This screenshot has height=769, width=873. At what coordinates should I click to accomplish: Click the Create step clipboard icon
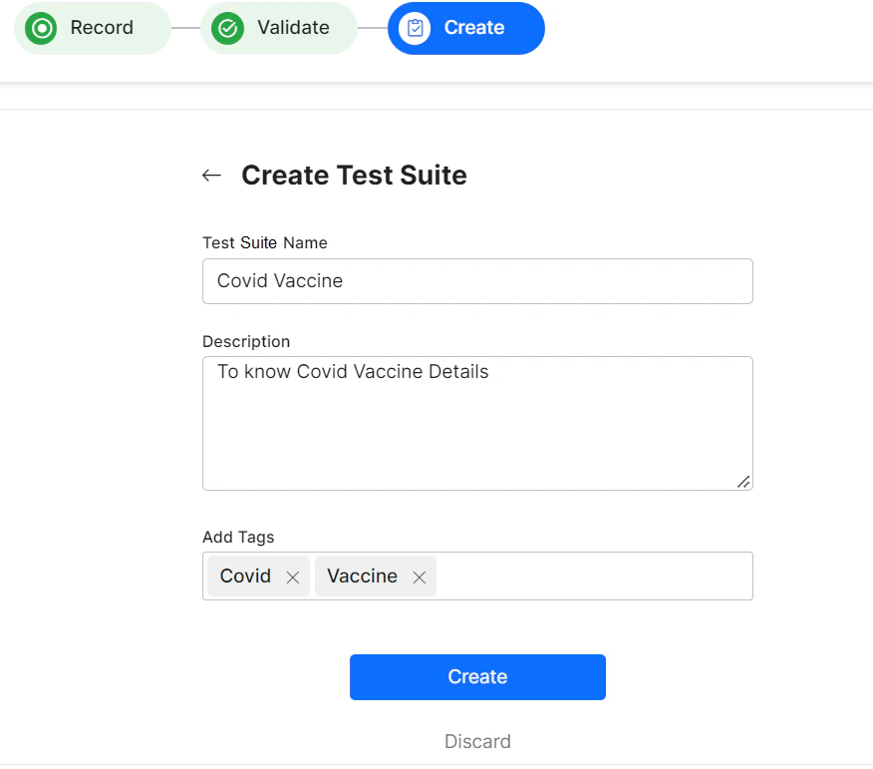[x=415, y=28]
